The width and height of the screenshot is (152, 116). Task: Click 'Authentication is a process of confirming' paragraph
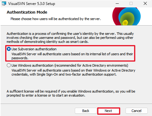click(70, 38)
